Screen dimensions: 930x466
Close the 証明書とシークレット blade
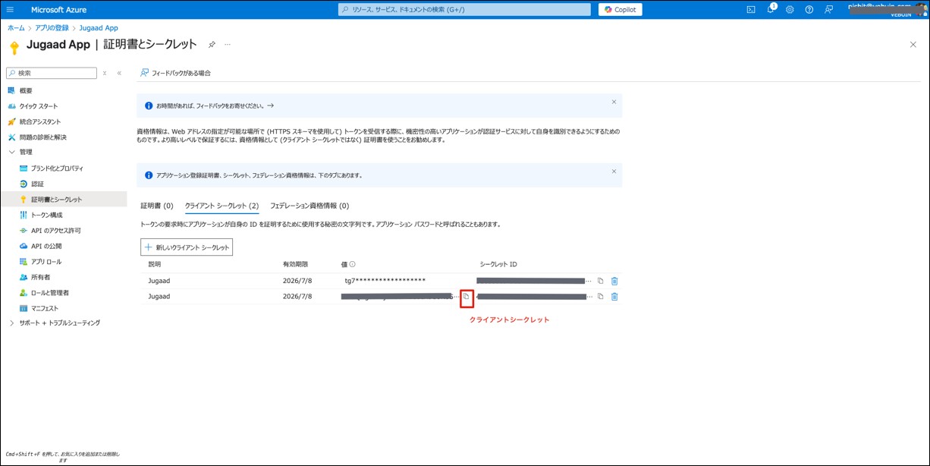(x=913, y=45)
